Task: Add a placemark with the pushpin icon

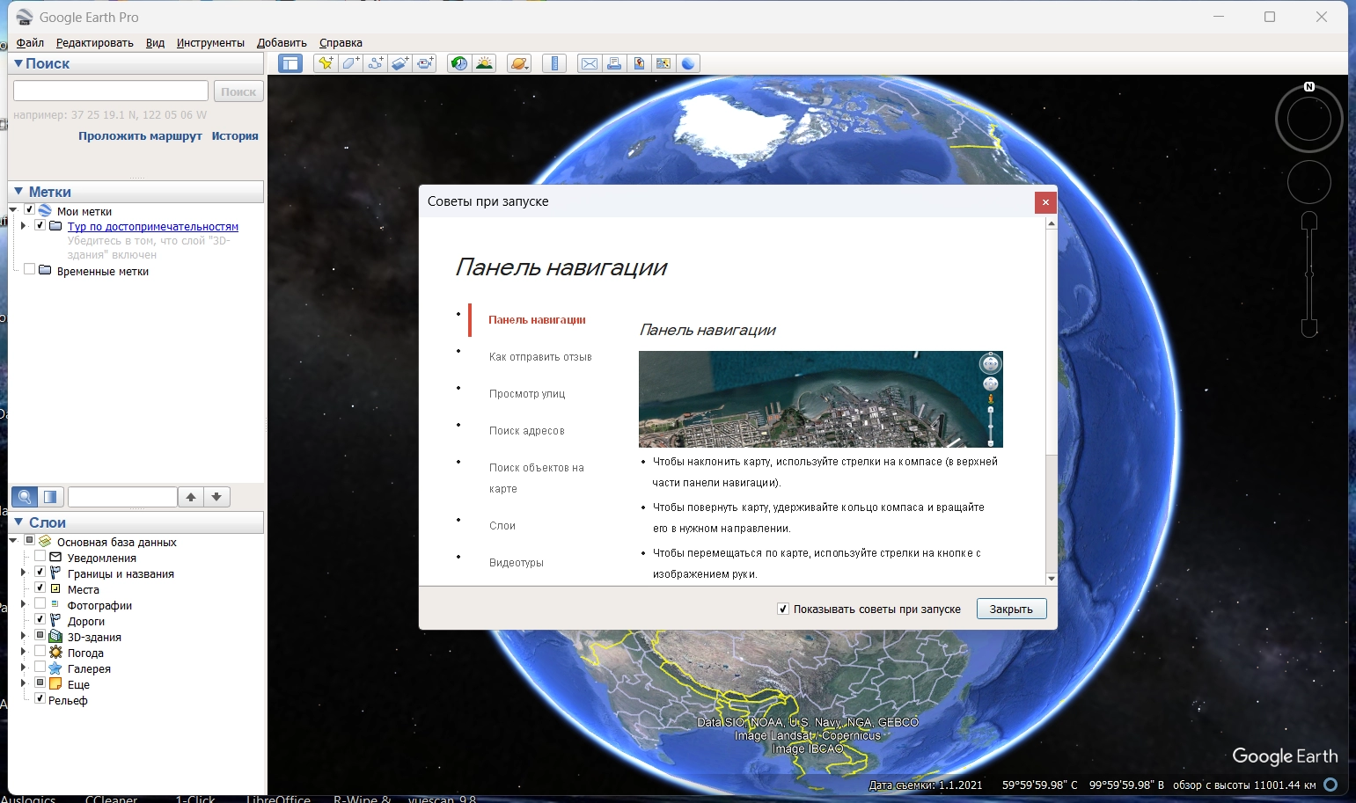Action: point(326,63)
